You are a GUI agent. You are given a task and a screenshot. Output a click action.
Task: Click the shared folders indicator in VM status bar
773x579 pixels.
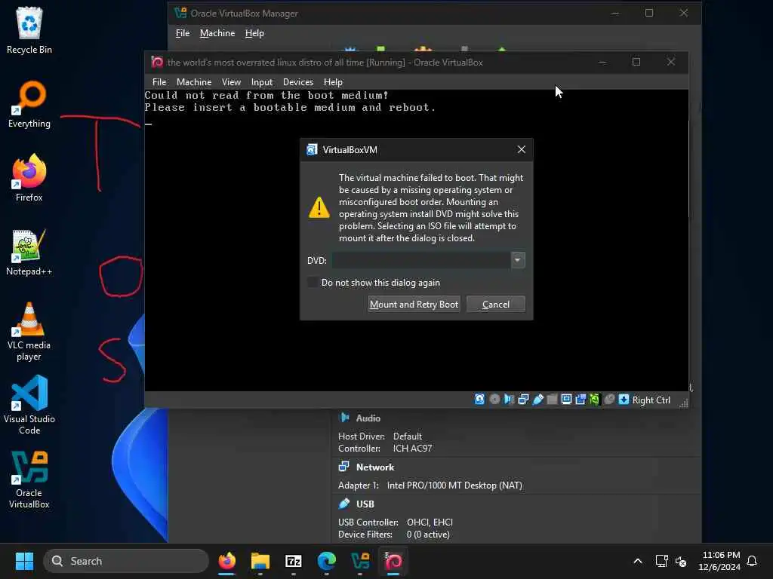(x=552, y=400)
